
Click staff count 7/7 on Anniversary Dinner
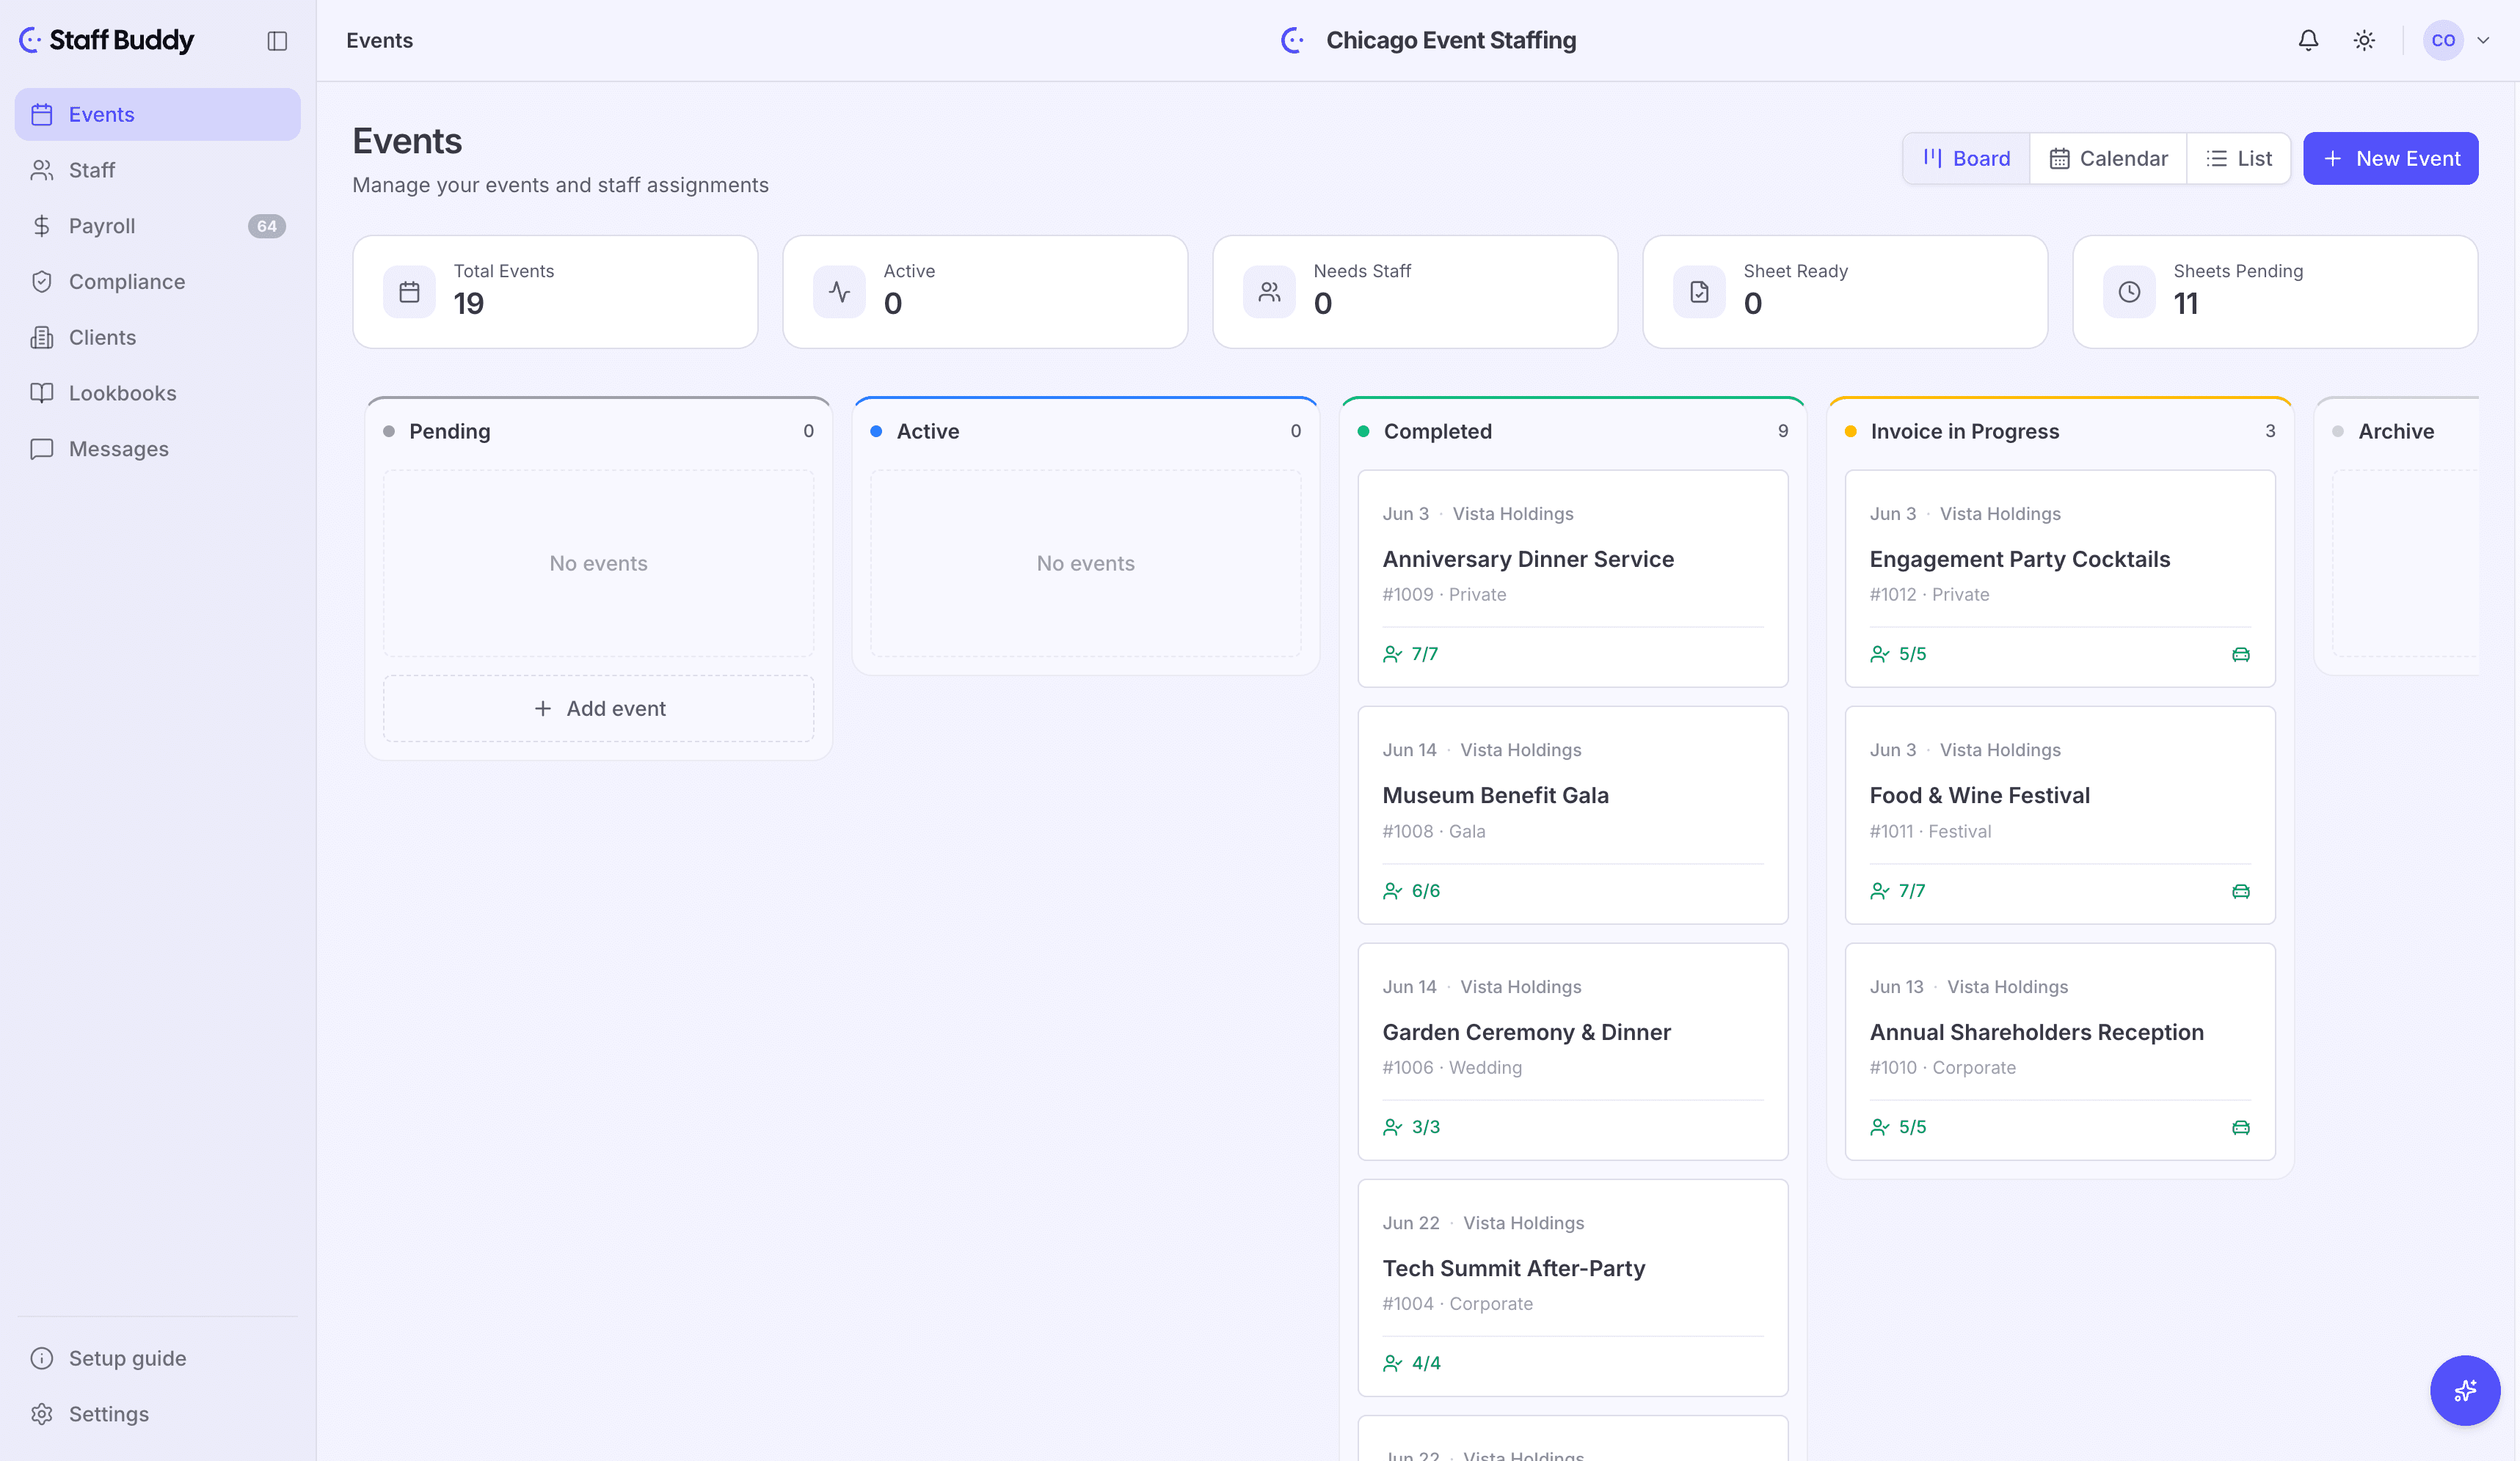click(x=1411, y=654)
